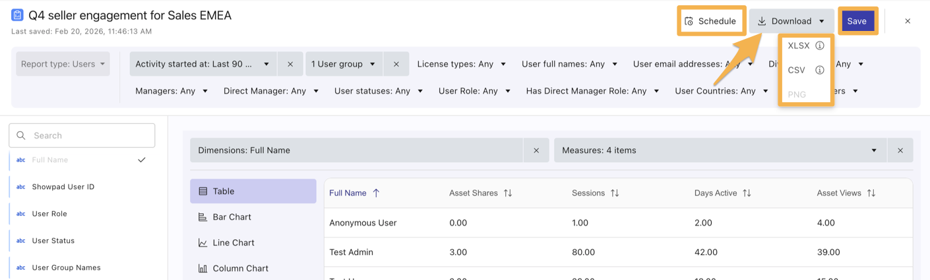Clear the Dimensions field
The image size is (930, 280).
click(x=536, y=150)
